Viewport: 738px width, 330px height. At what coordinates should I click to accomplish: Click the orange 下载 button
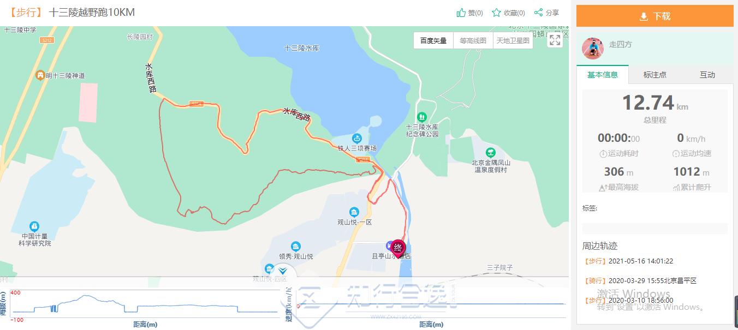tap(655, 16)
